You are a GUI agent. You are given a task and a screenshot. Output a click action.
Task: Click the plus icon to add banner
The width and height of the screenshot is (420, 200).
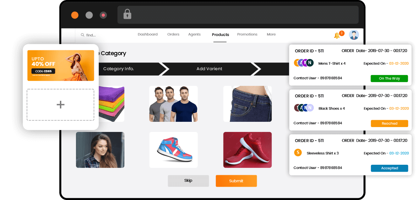tap(61, 105)
